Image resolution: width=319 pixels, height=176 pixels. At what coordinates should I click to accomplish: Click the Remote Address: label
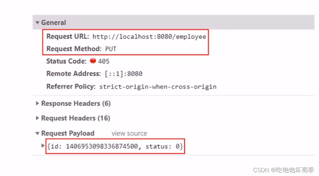[x=74, y=74]
